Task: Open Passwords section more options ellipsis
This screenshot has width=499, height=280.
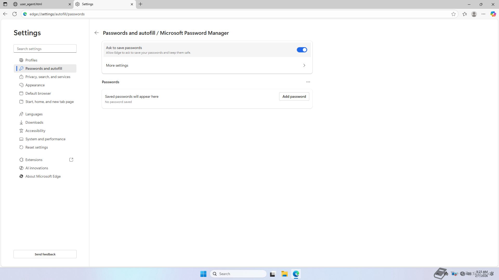Action: point(308,82)
